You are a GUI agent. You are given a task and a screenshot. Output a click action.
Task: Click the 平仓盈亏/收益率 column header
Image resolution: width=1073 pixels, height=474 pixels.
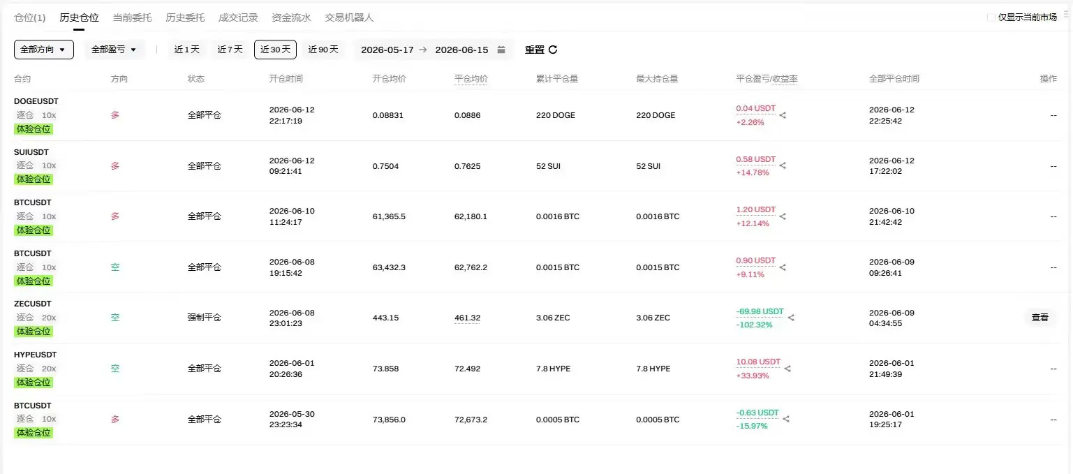(x=767, y=79)
